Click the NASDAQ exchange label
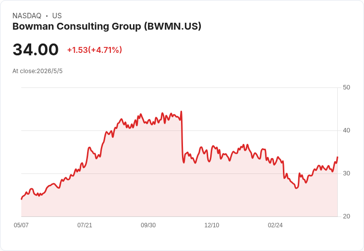The width and height of the screenshot is (364, 251). (x=27, y=16)
